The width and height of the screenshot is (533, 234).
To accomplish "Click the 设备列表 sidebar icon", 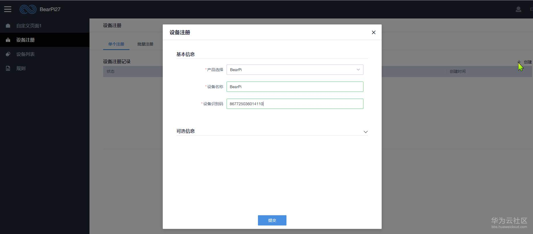I will [x=8, y=54].
